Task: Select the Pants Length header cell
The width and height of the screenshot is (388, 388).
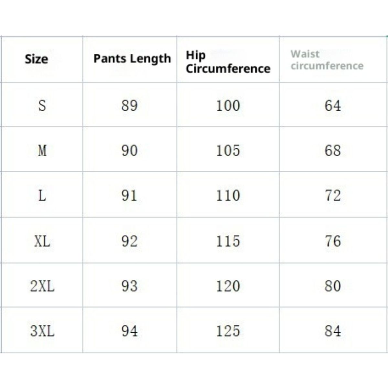Action: [132, 59]
